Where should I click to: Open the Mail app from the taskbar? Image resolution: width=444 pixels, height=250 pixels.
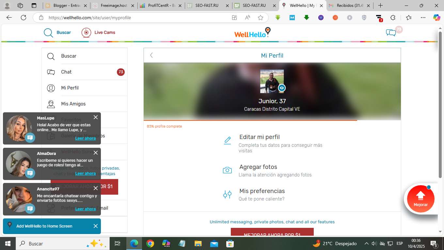pos(214,243)
